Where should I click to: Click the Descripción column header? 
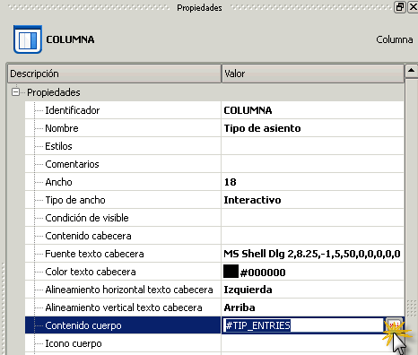click(x=114, y=74)
